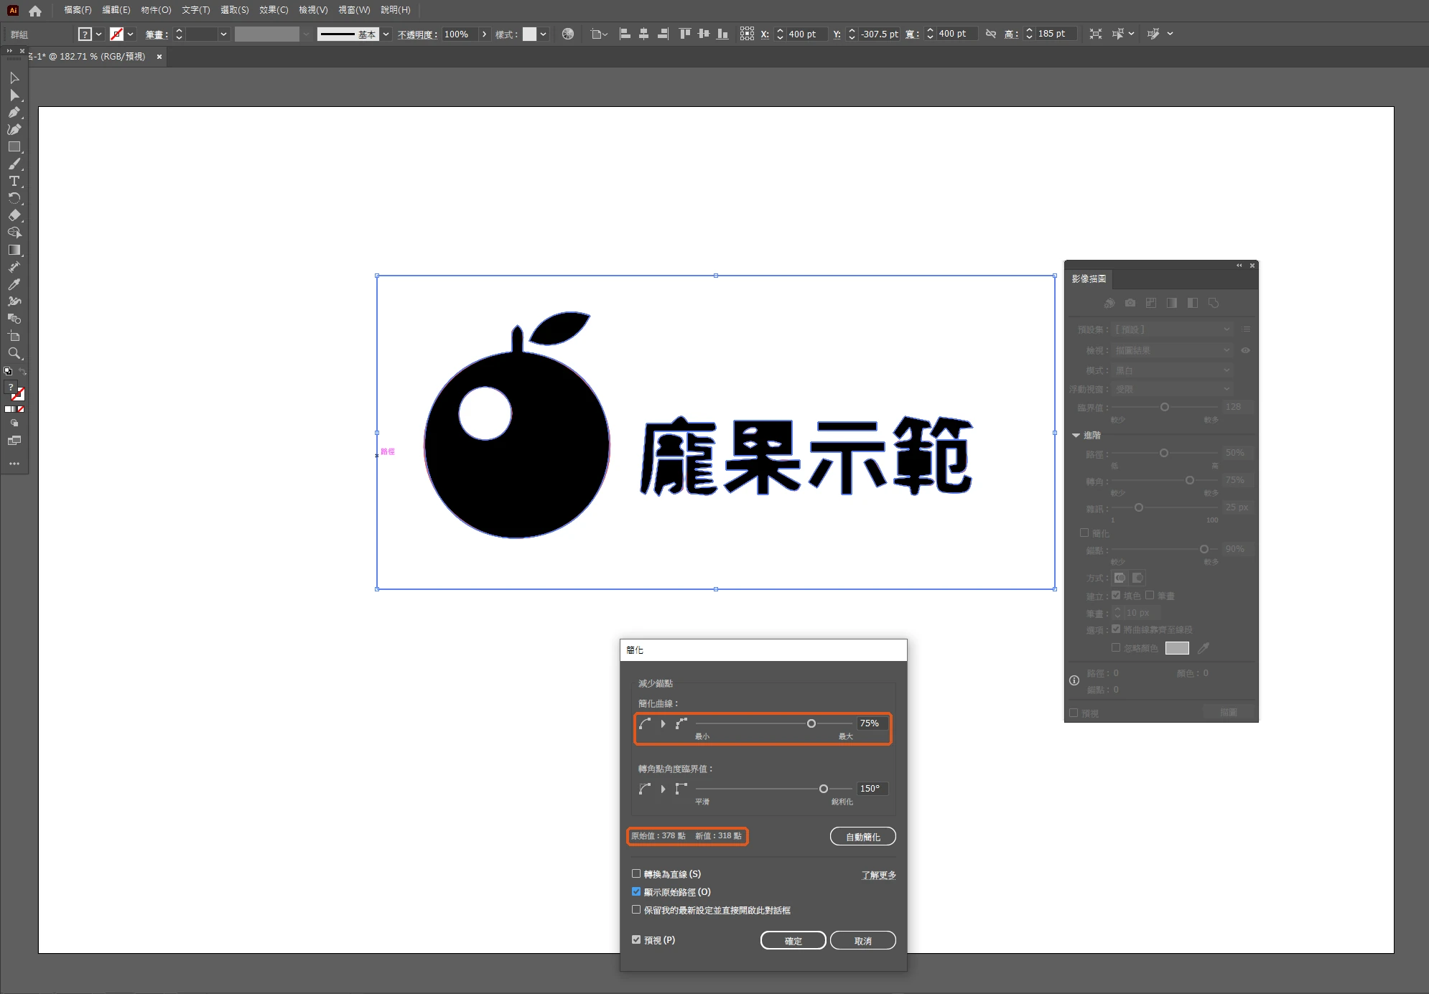Click the Recolor Artwork wheel icon

[x=568, y=34]
